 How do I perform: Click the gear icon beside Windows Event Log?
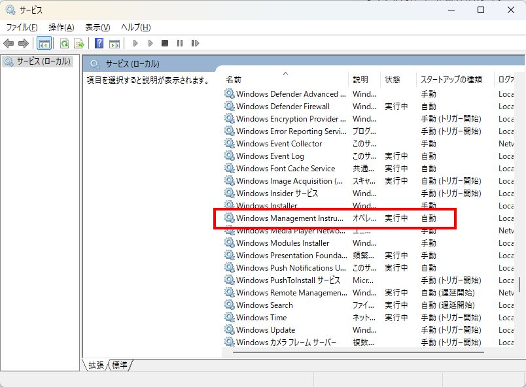click(230, 156)
